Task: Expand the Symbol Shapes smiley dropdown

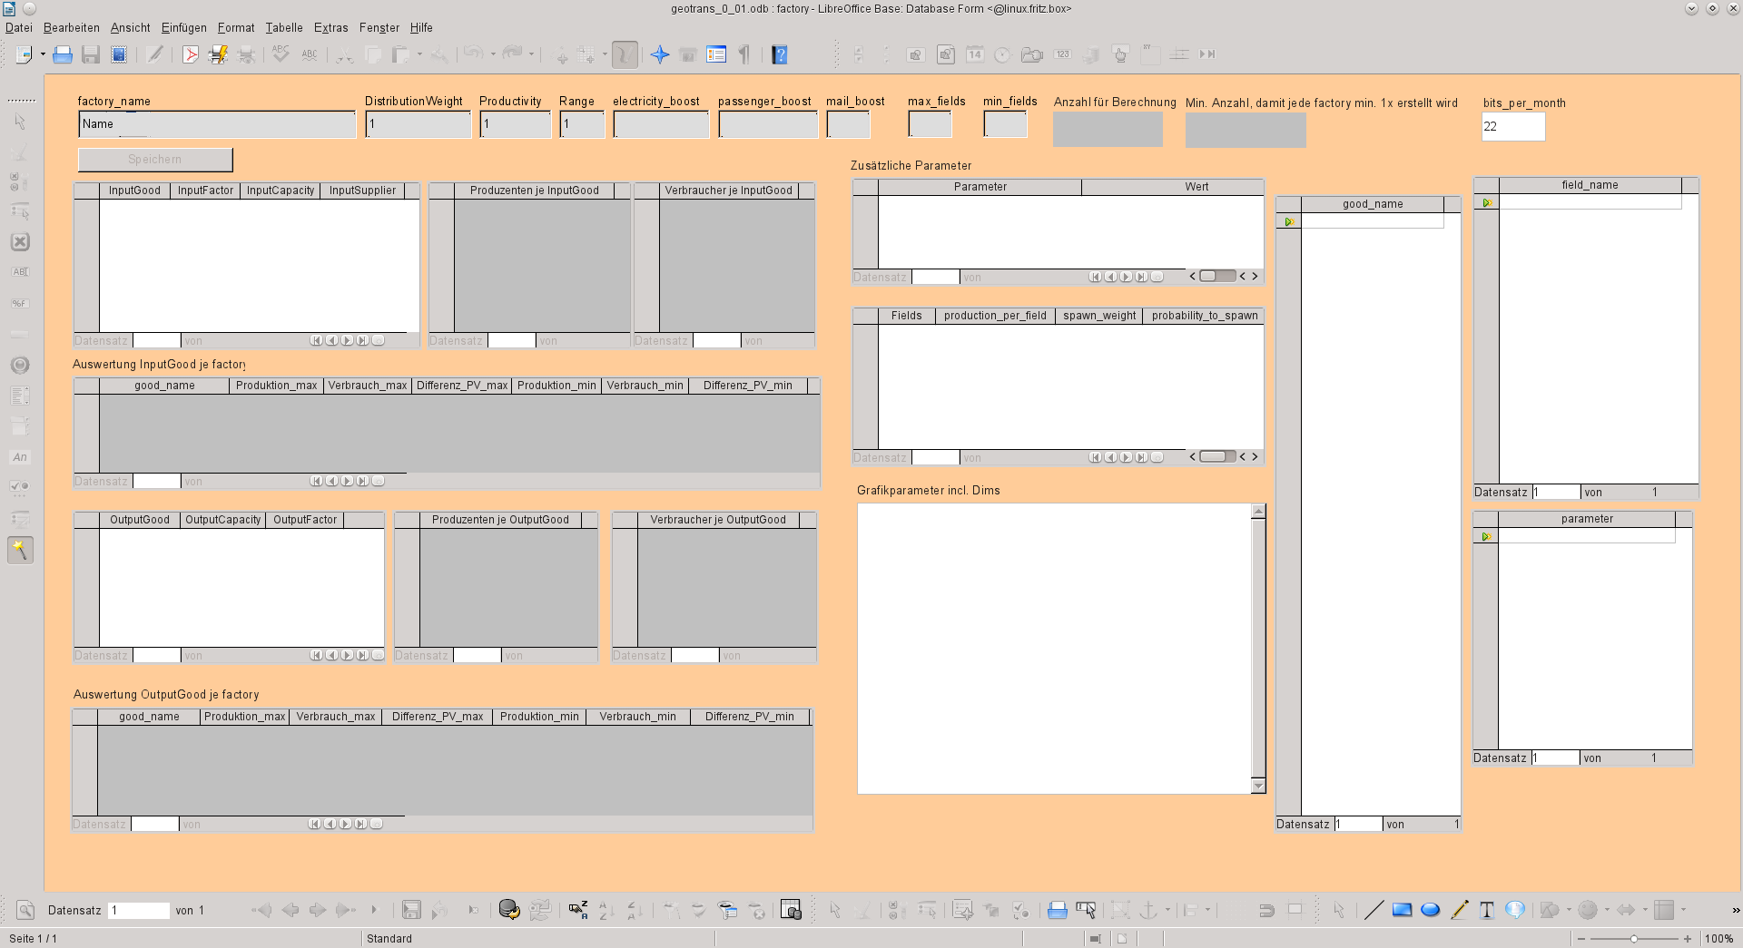Action: [x=1607, y=910]
